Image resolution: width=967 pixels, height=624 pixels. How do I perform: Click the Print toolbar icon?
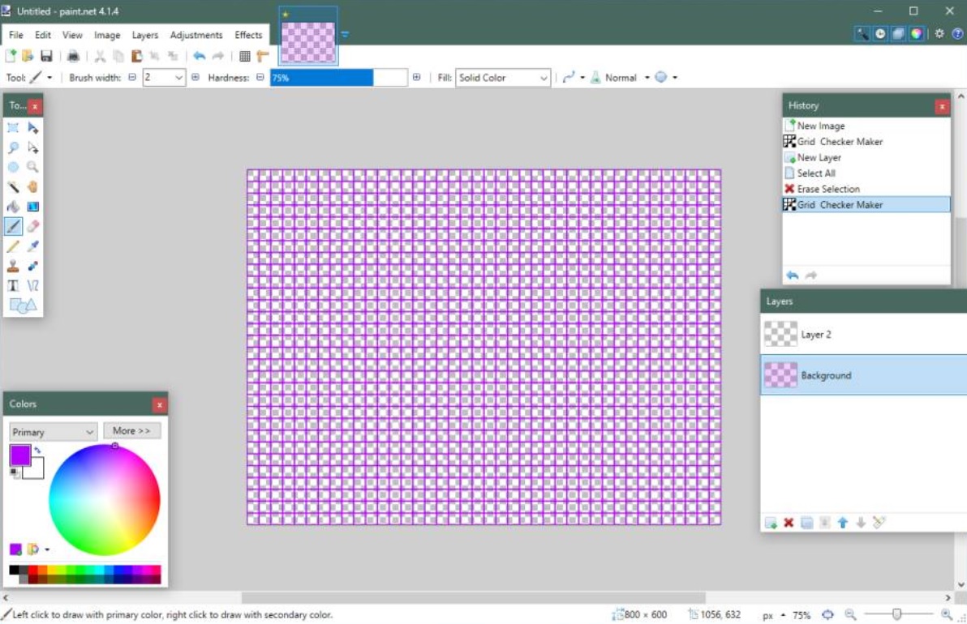tap(73, 56)
